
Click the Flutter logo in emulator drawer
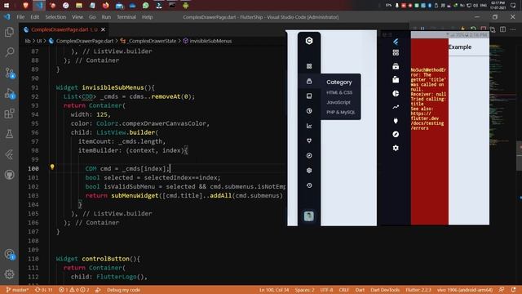coord(396,42)
